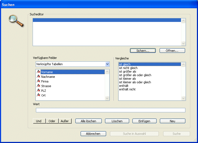Click the PLZ field icon
Viewport: 198px width, 143px height.
pos(38,91)
